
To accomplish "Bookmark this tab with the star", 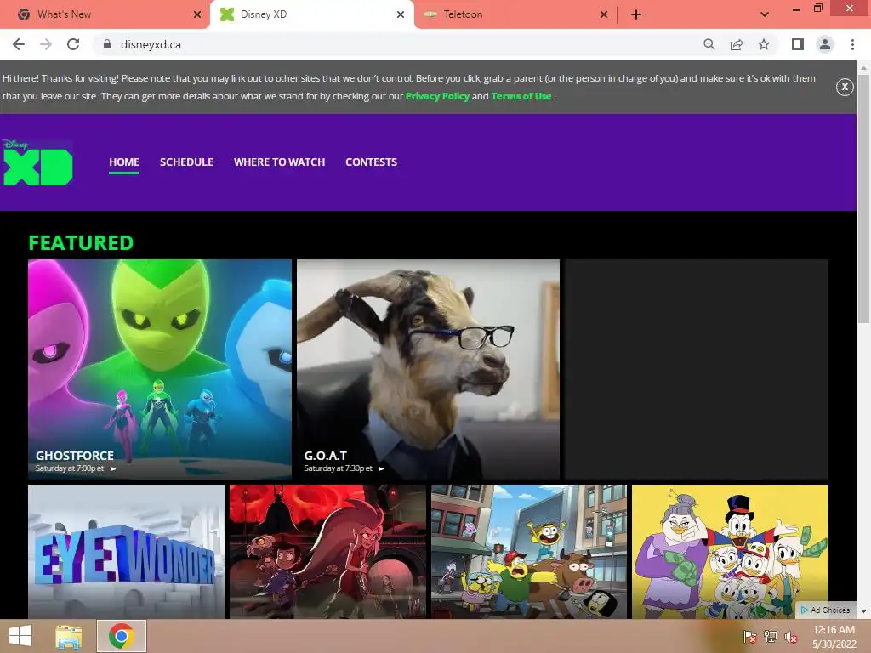I will pyautogui.click(x=764, y=44).
